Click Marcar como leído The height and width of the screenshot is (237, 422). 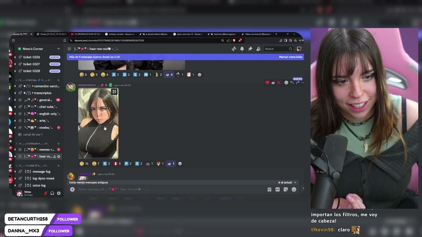(x=290, y=57)
